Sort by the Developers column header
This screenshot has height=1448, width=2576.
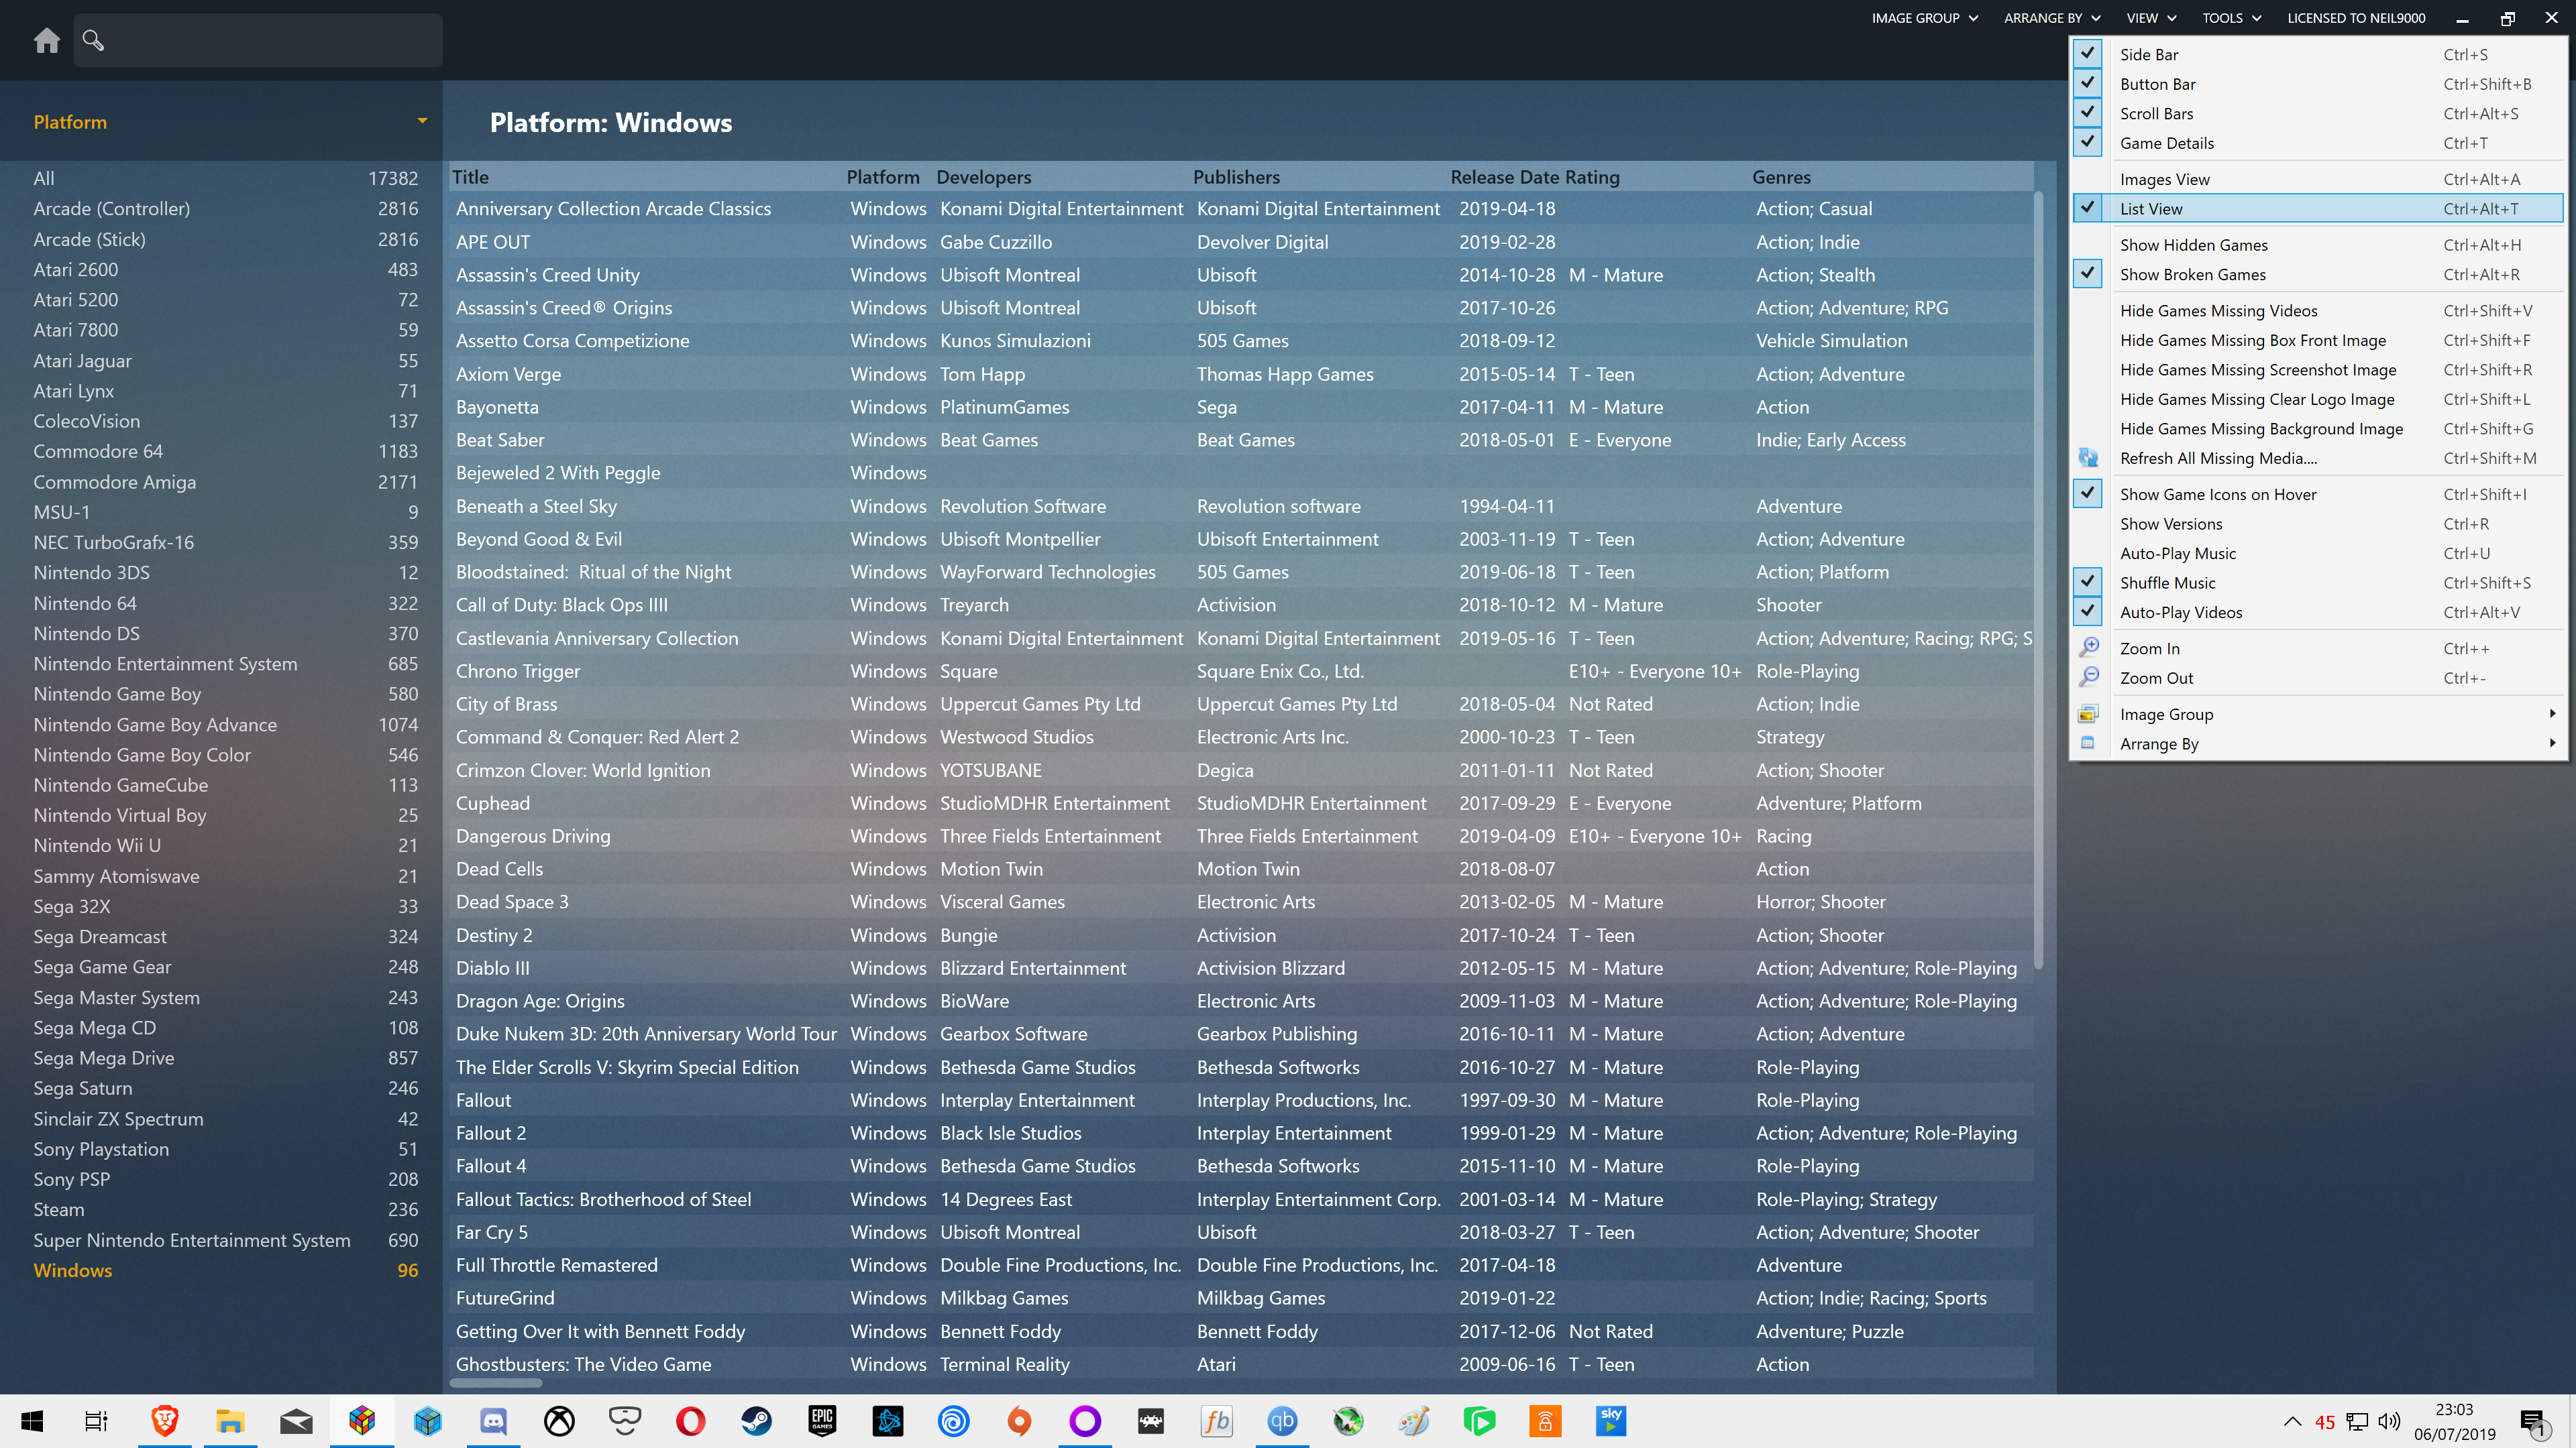click(x=983, y=177)
